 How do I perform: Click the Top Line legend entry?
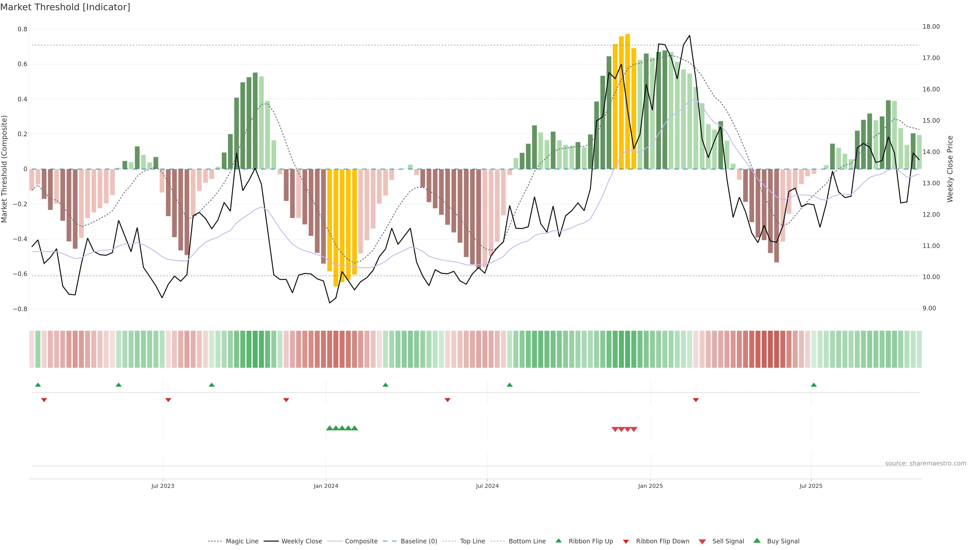pos(472,541)
